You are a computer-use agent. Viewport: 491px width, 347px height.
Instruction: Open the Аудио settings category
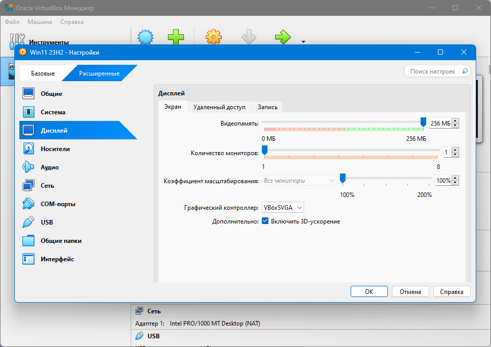tap(78, 167)
